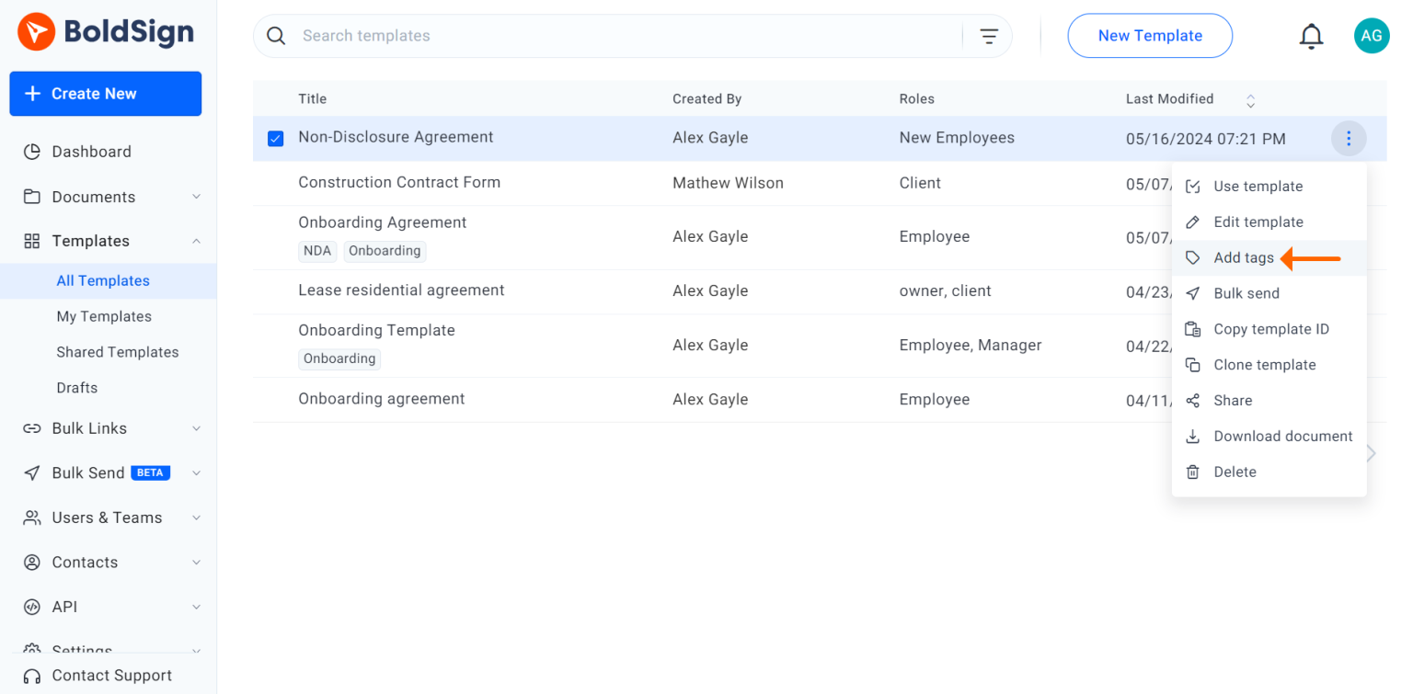This screenshot has height=694, width=1413.
Task: Select the Copy template ID option icon
Action: point(1193,328)
